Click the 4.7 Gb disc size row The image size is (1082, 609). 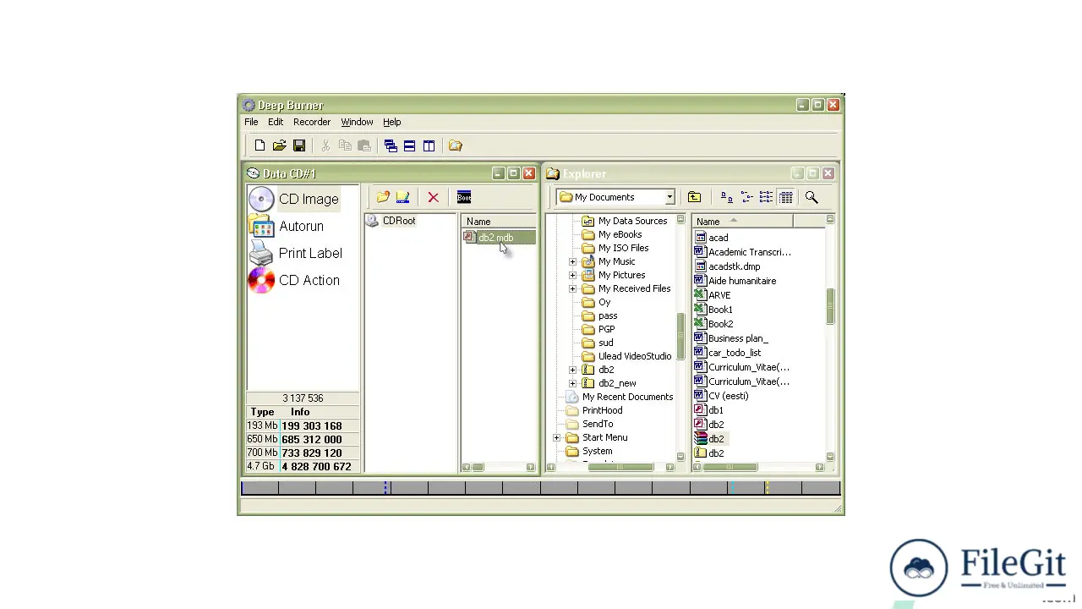tap(303, 466)
